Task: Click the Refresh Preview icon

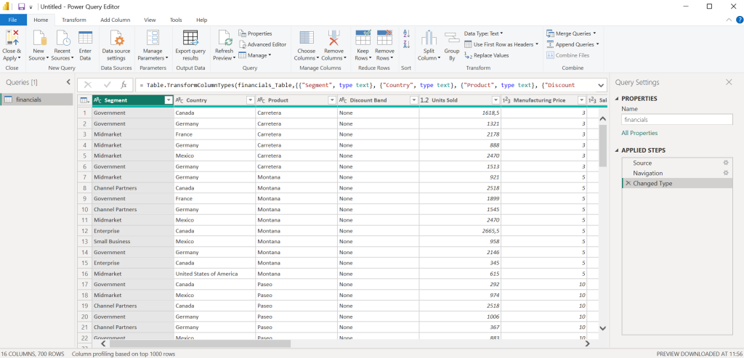Action: [x=224, y=38]
